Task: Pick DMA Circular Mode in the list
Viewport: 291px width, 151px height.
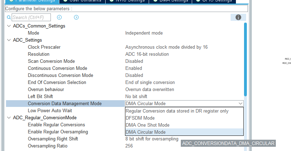Action: pyautogui.click(x=145, y=132)
